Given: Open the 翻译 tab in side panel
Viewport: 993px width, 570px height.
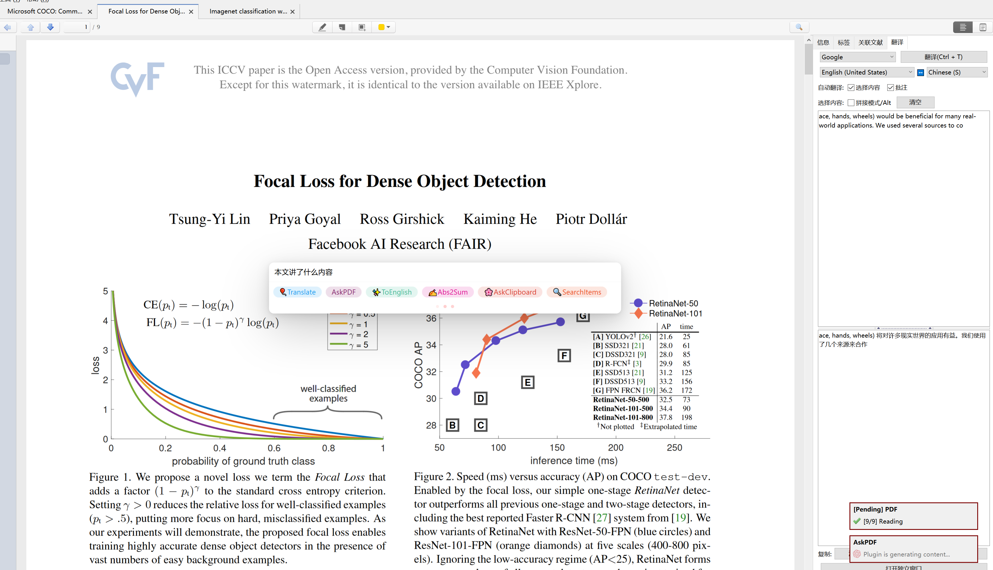Looking at the screenshot, I should 897,42.
